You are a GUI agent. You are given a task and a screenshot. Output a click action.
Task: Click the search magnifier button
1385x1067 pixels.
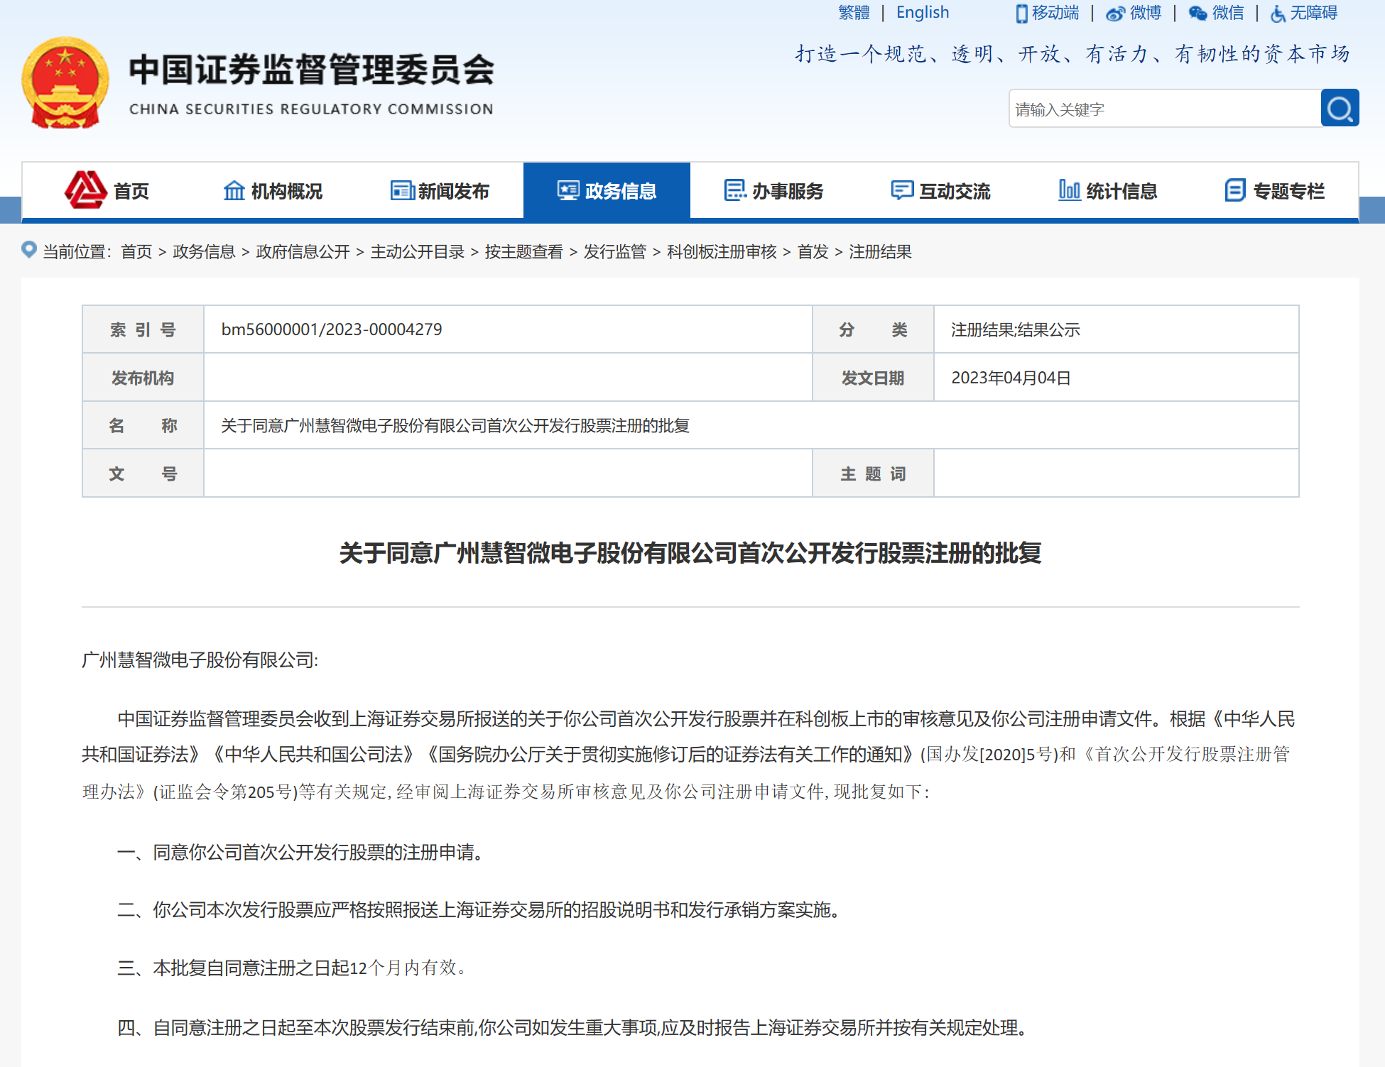[1340, 108]
